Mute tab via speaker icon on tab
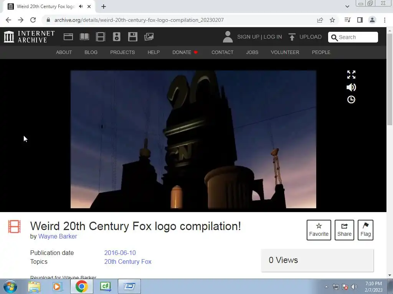 click(81, 7)
